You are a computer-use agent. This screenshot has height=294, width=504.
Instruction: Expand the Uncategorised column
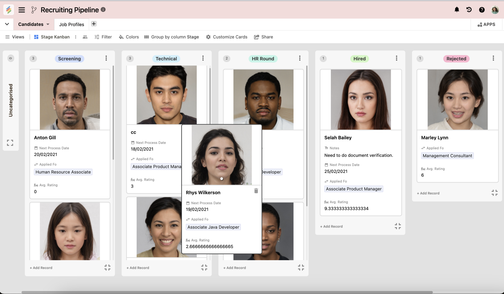[x=10, y=143]
